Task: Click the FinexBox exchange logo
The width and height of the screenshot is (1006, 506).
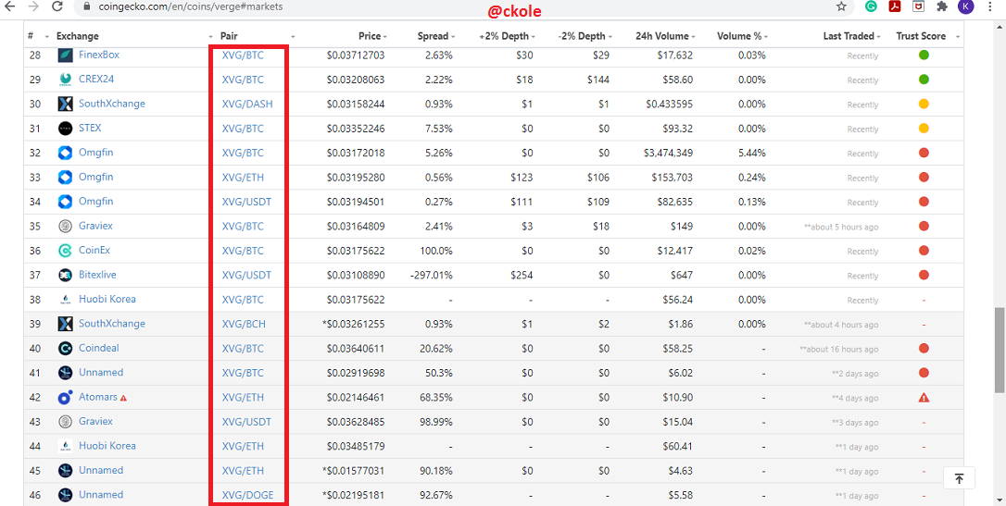Action: (66, 56)
